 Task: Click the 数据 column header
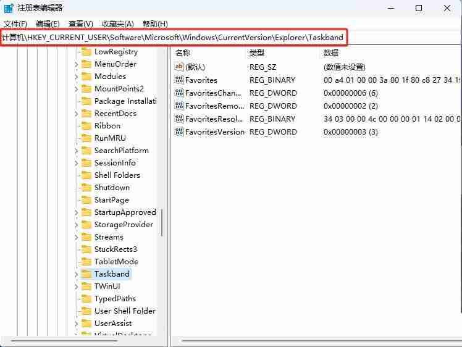[331, 53]
